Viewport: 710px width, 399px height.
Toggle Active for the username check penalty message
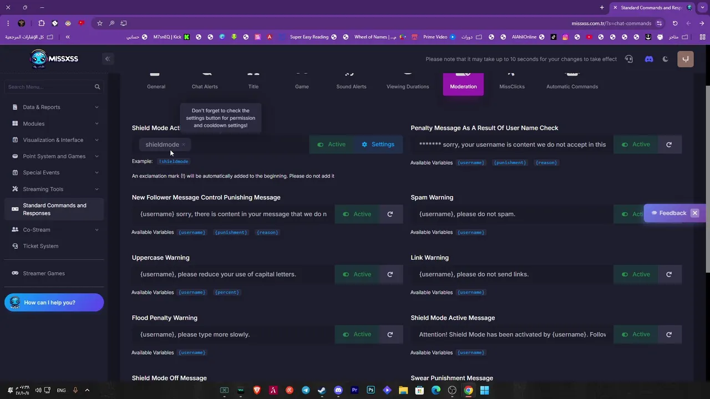point(636,145)
